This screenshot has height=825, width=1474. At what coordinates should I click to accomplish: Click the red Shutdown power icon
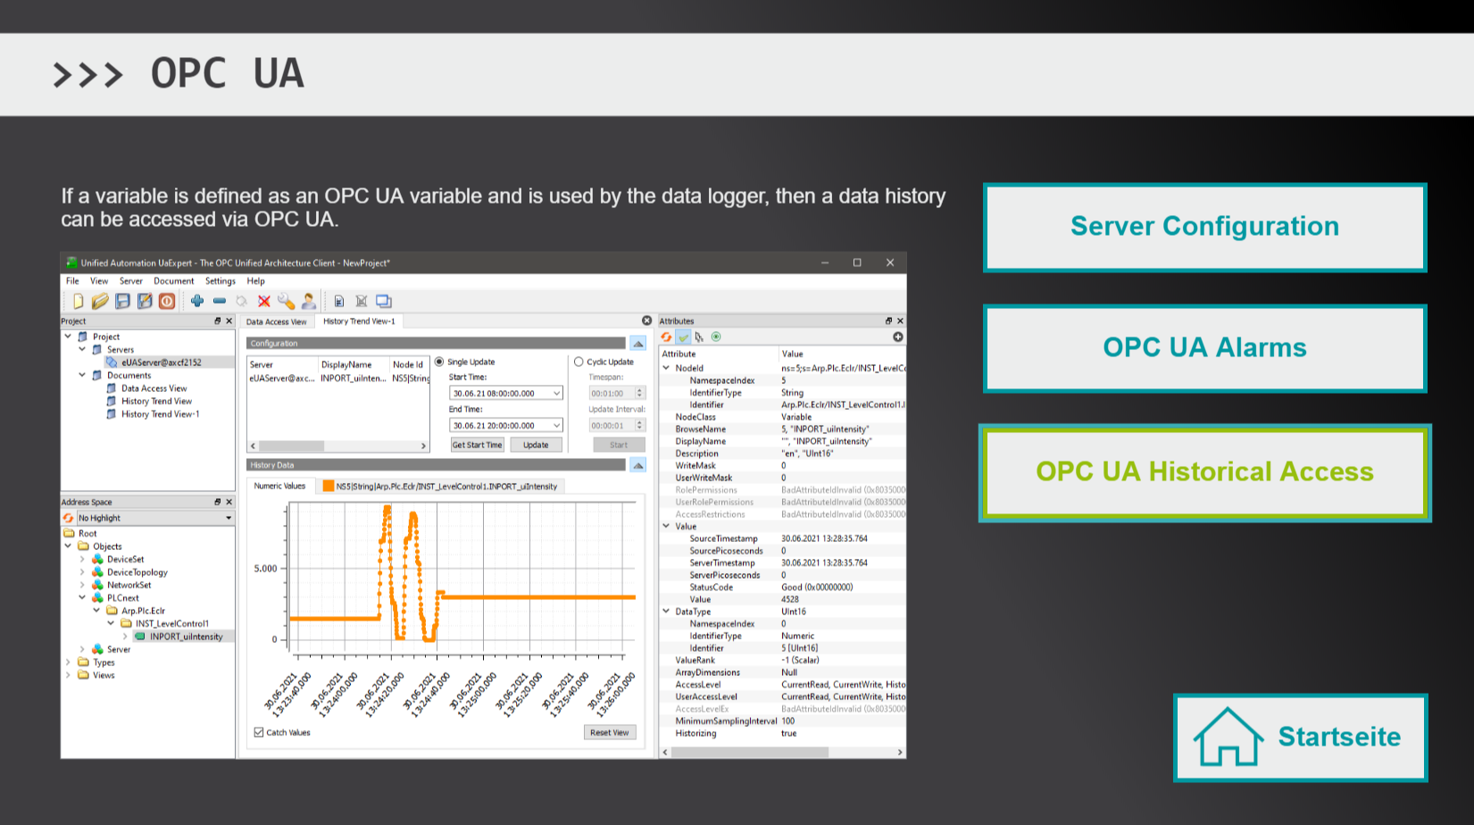pyautogui.click(x=167, y=301)
